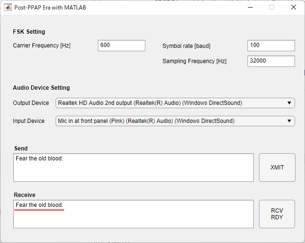Click the XMIT button
The height and width of the screenshot is (243, 305).
pyautogui.click(x=277, y=168)
